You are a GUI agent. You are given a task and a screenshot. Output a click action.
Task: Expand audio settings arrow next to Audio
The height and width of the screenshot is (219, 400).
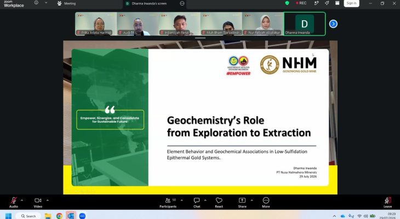coord(22,200)
